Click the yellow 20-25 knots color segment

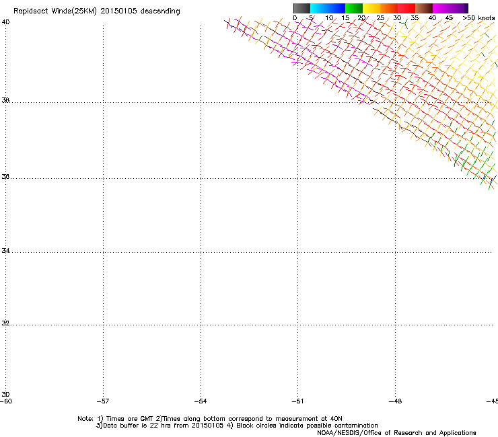click(371, 8)
